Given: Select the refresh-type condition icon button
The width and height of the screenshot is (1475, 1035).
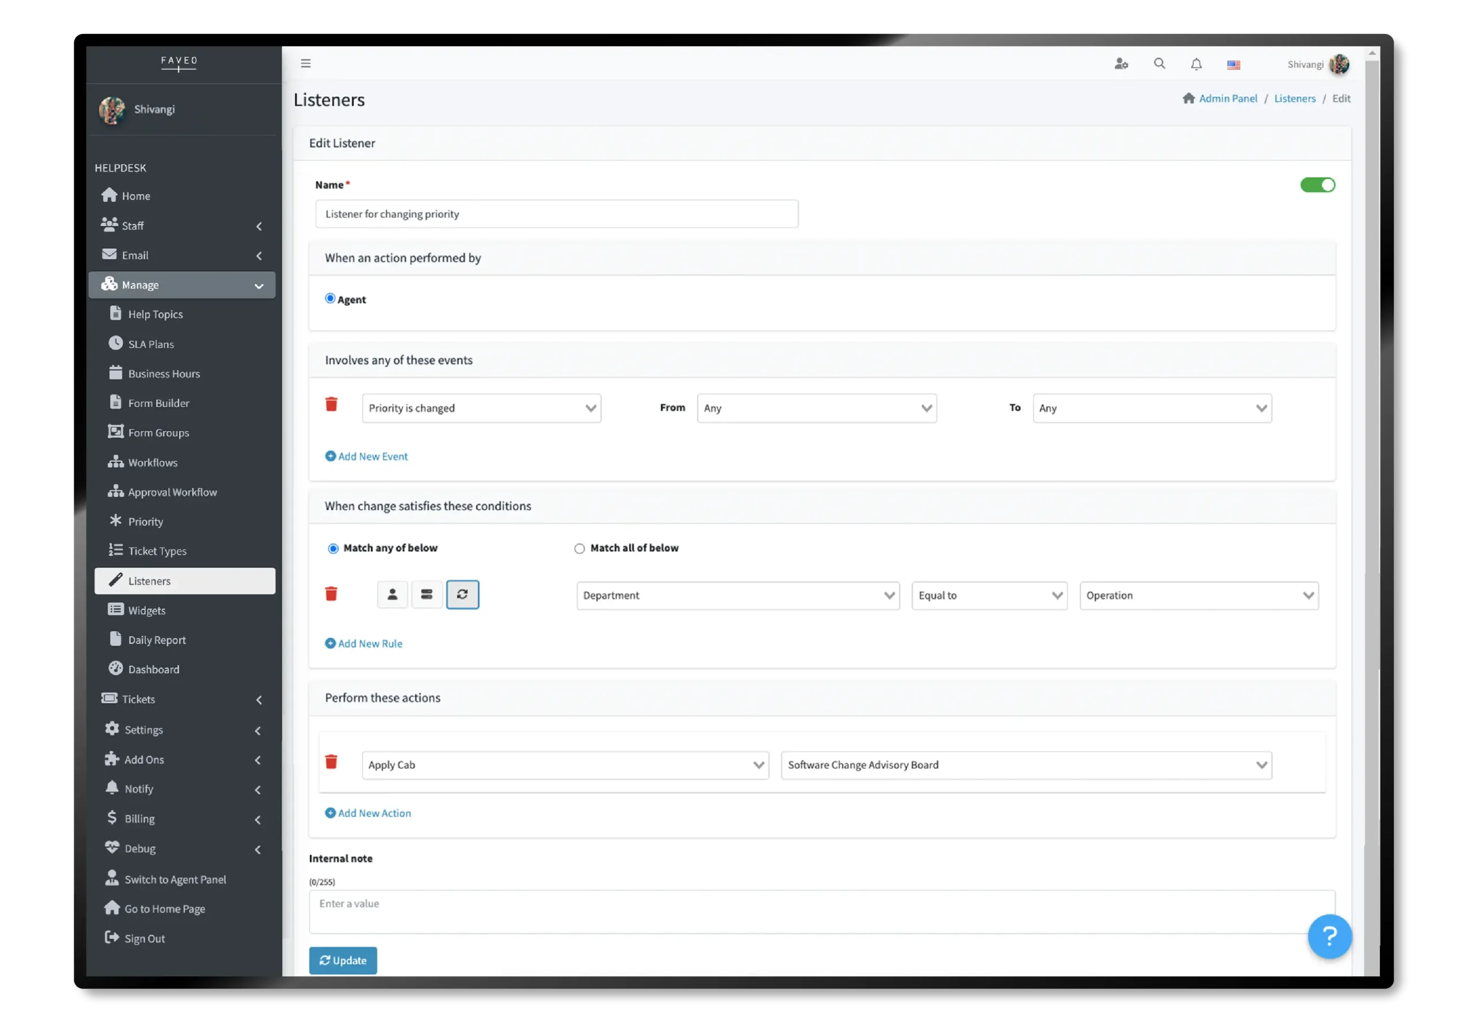Looking at the screenshot, I should [x=463, y=594].
